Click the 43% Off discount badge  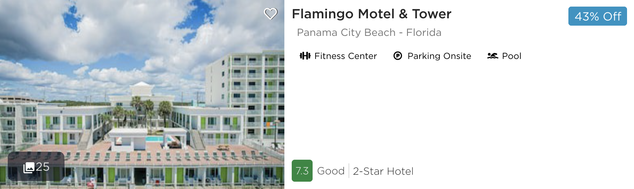pos(597,16)
